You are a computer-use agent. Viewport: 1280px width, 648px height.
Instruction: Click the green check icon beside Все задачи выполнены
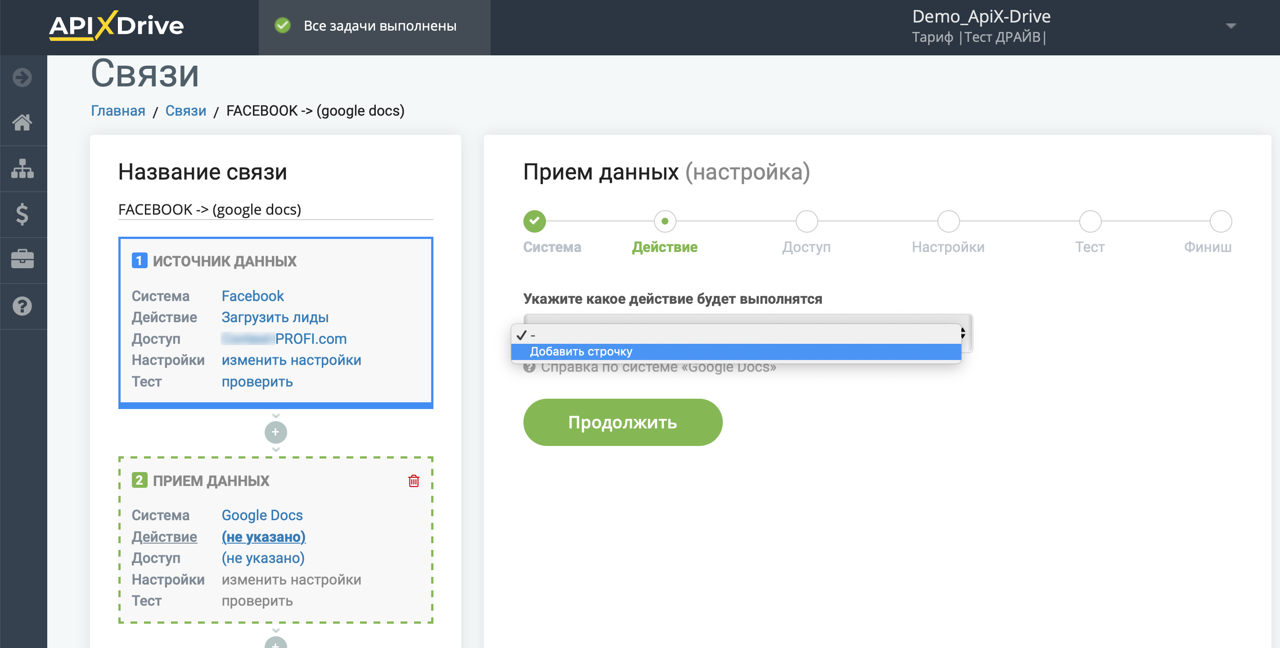283,25
